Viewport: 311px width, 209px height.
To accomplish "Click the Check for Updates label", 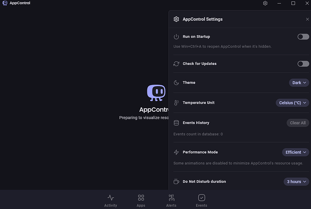I will [200, 64].
